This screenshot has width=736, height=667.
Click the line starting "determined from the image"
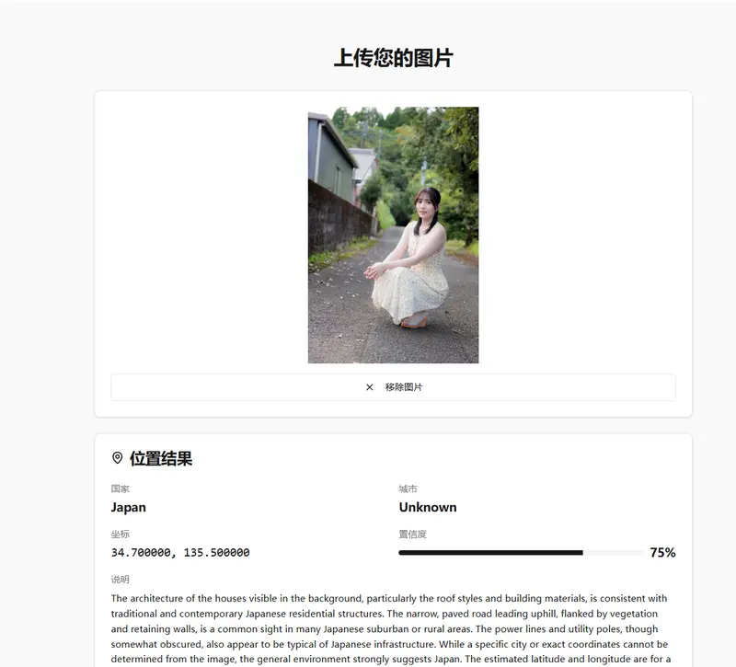(391, 659)
